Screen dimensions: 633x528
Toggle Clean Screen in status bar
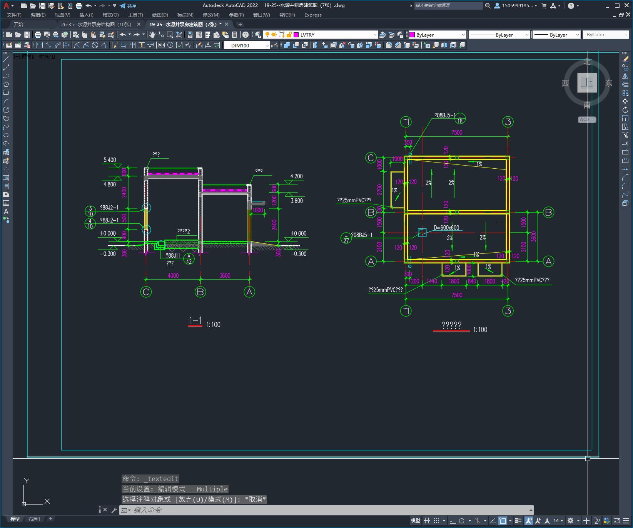pos(617,521)
